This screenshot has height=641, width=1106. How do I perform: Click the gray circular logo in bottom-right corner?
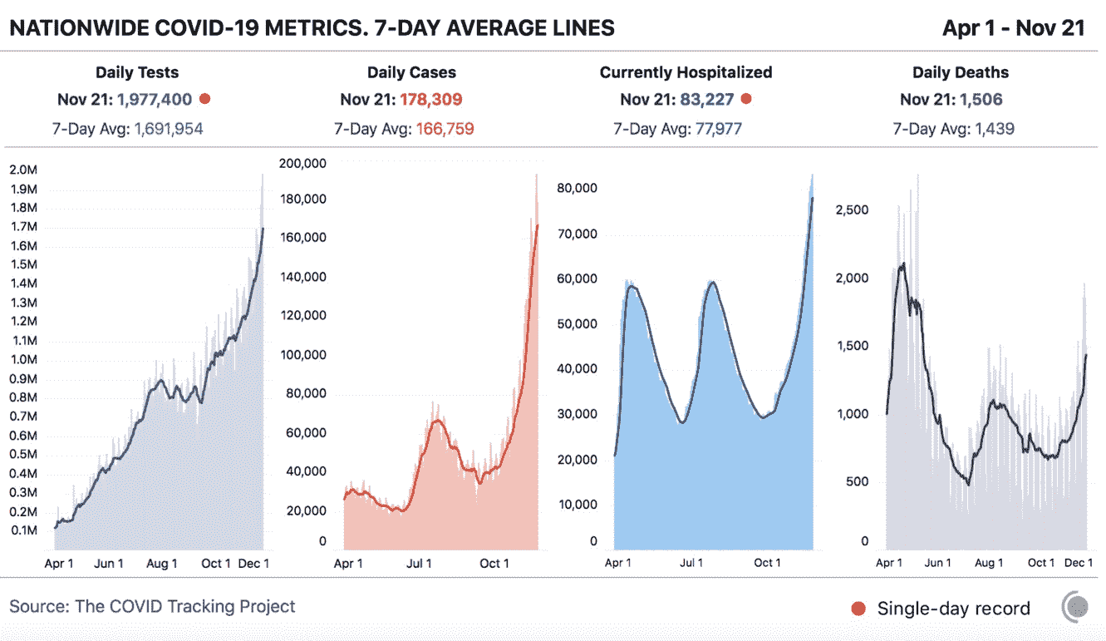tap(1075, 606)
